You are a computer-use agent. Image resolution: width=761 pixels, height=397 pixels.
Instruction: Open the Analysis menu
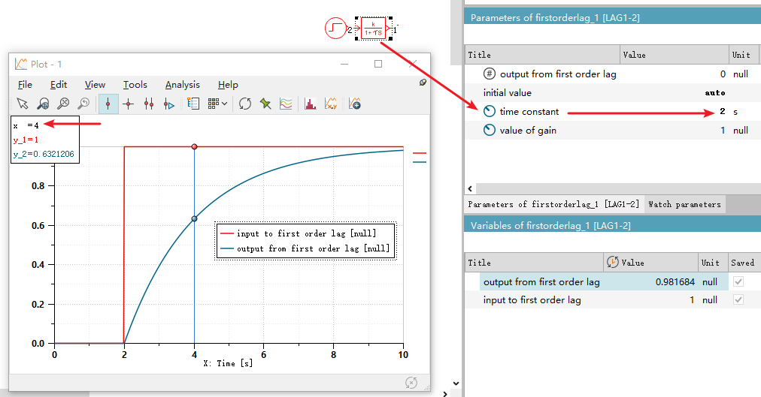(x=182, y=85)
